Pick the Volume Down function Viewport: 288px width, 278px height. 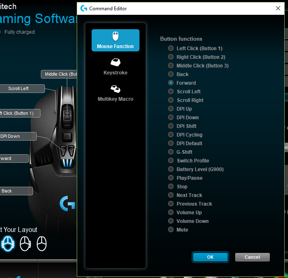click(171, 221)
